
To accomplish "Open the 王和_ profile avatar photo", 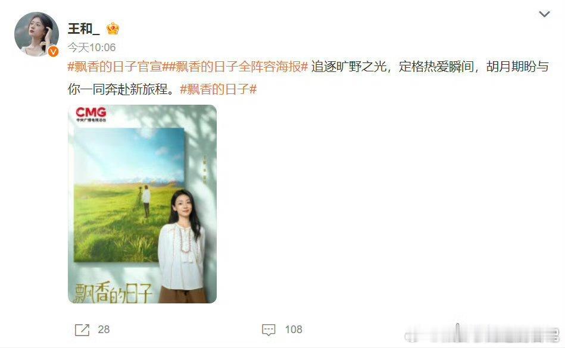I will coord(36,34).
